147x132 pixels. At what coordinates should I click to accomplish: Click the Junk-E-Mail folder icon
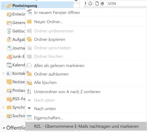(9, 57)
